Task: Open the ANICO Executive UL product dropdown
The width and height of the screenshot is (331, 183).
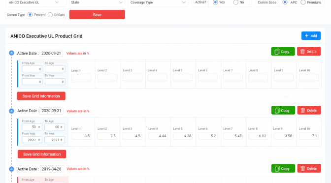Action: coord(33,2)
